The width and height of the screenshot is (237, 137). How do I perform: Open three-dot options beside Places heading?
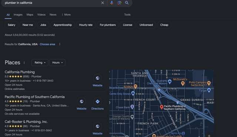(24, 63)
